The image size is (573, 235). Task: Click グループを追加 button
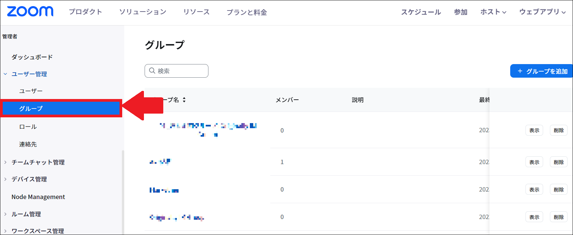coord(541,71)
